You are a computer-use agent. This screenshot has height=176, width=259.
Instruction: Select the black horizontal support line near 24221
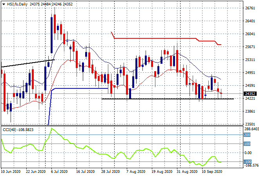(168, 99)
